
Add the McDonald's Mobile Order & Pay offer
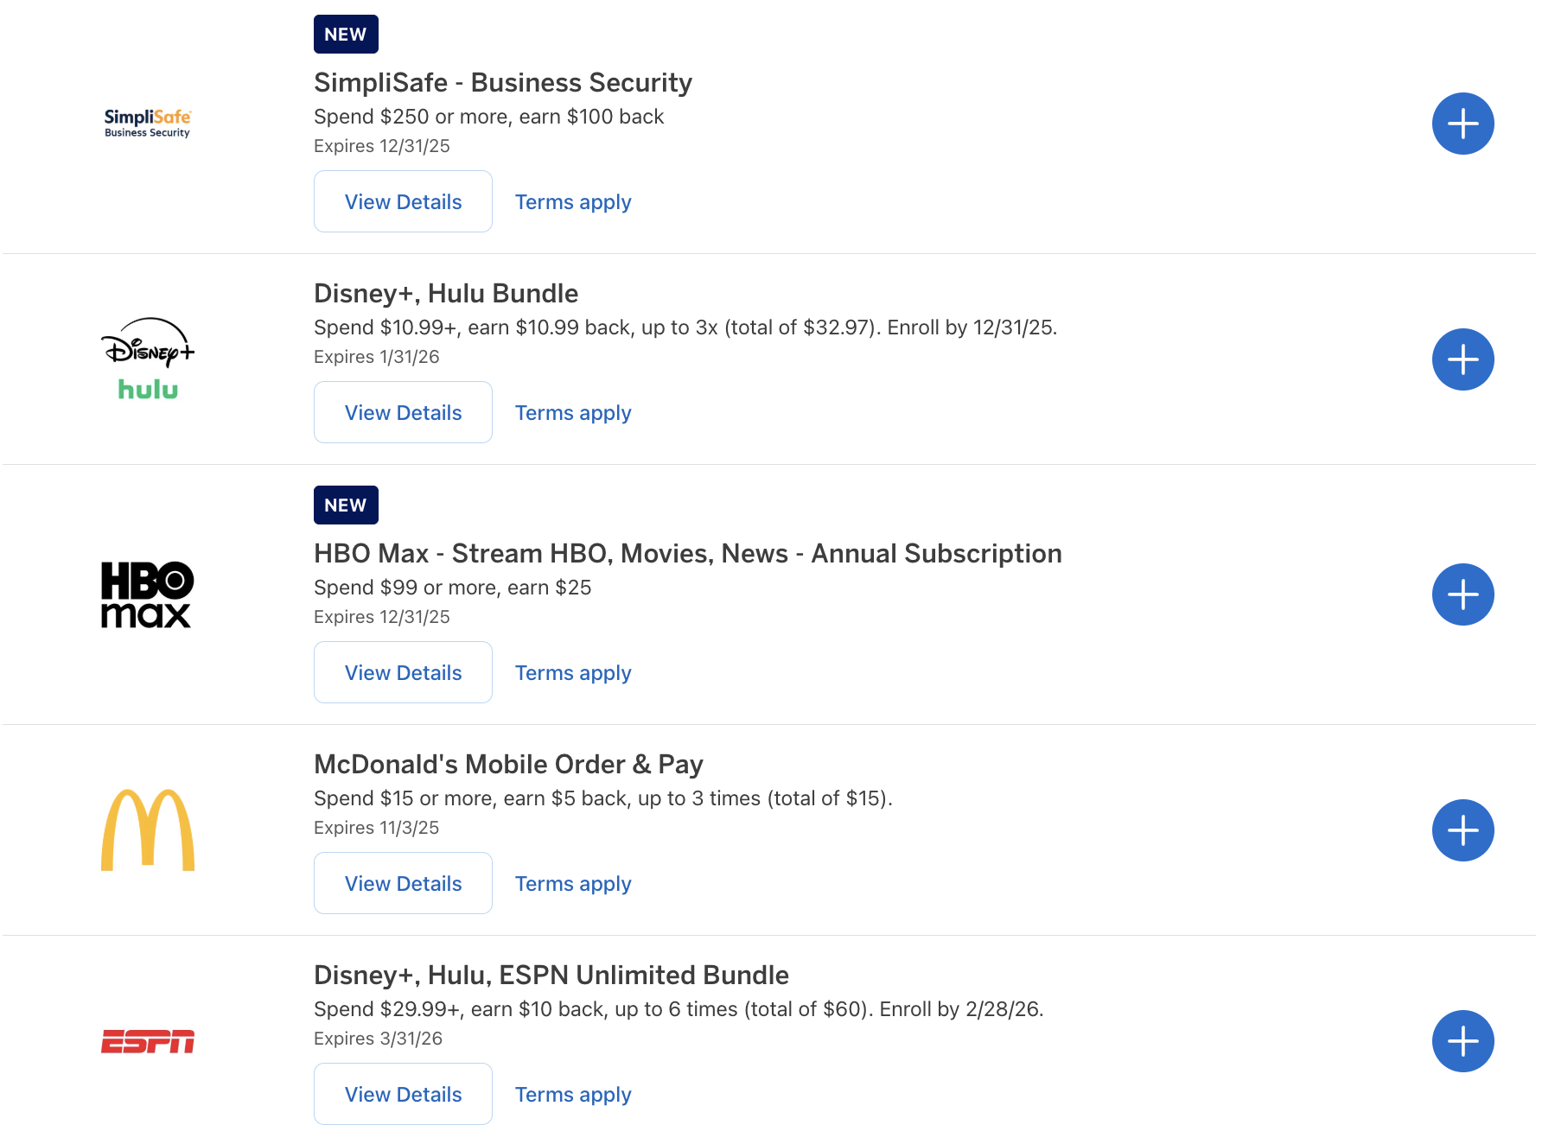click(1462, 830)
